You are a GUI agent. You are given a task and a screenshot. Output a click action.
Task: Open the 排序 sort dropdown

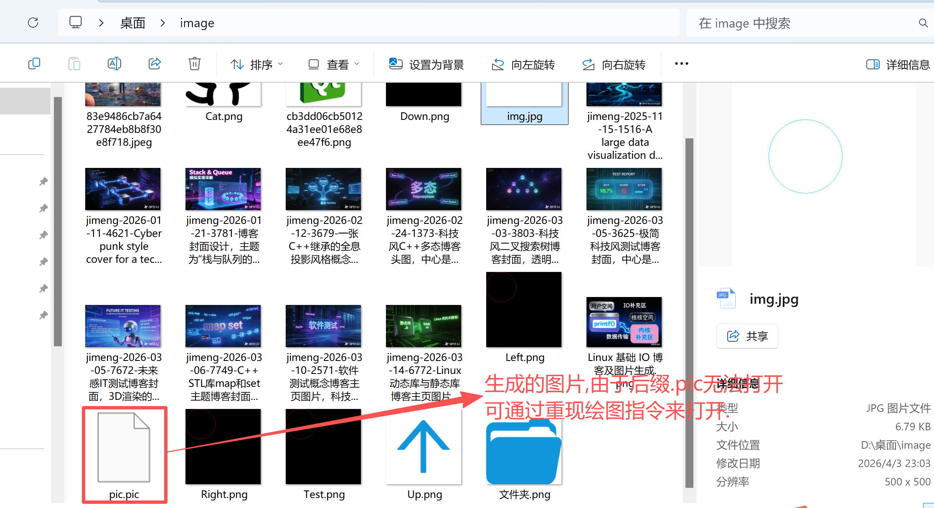point(256,64)
